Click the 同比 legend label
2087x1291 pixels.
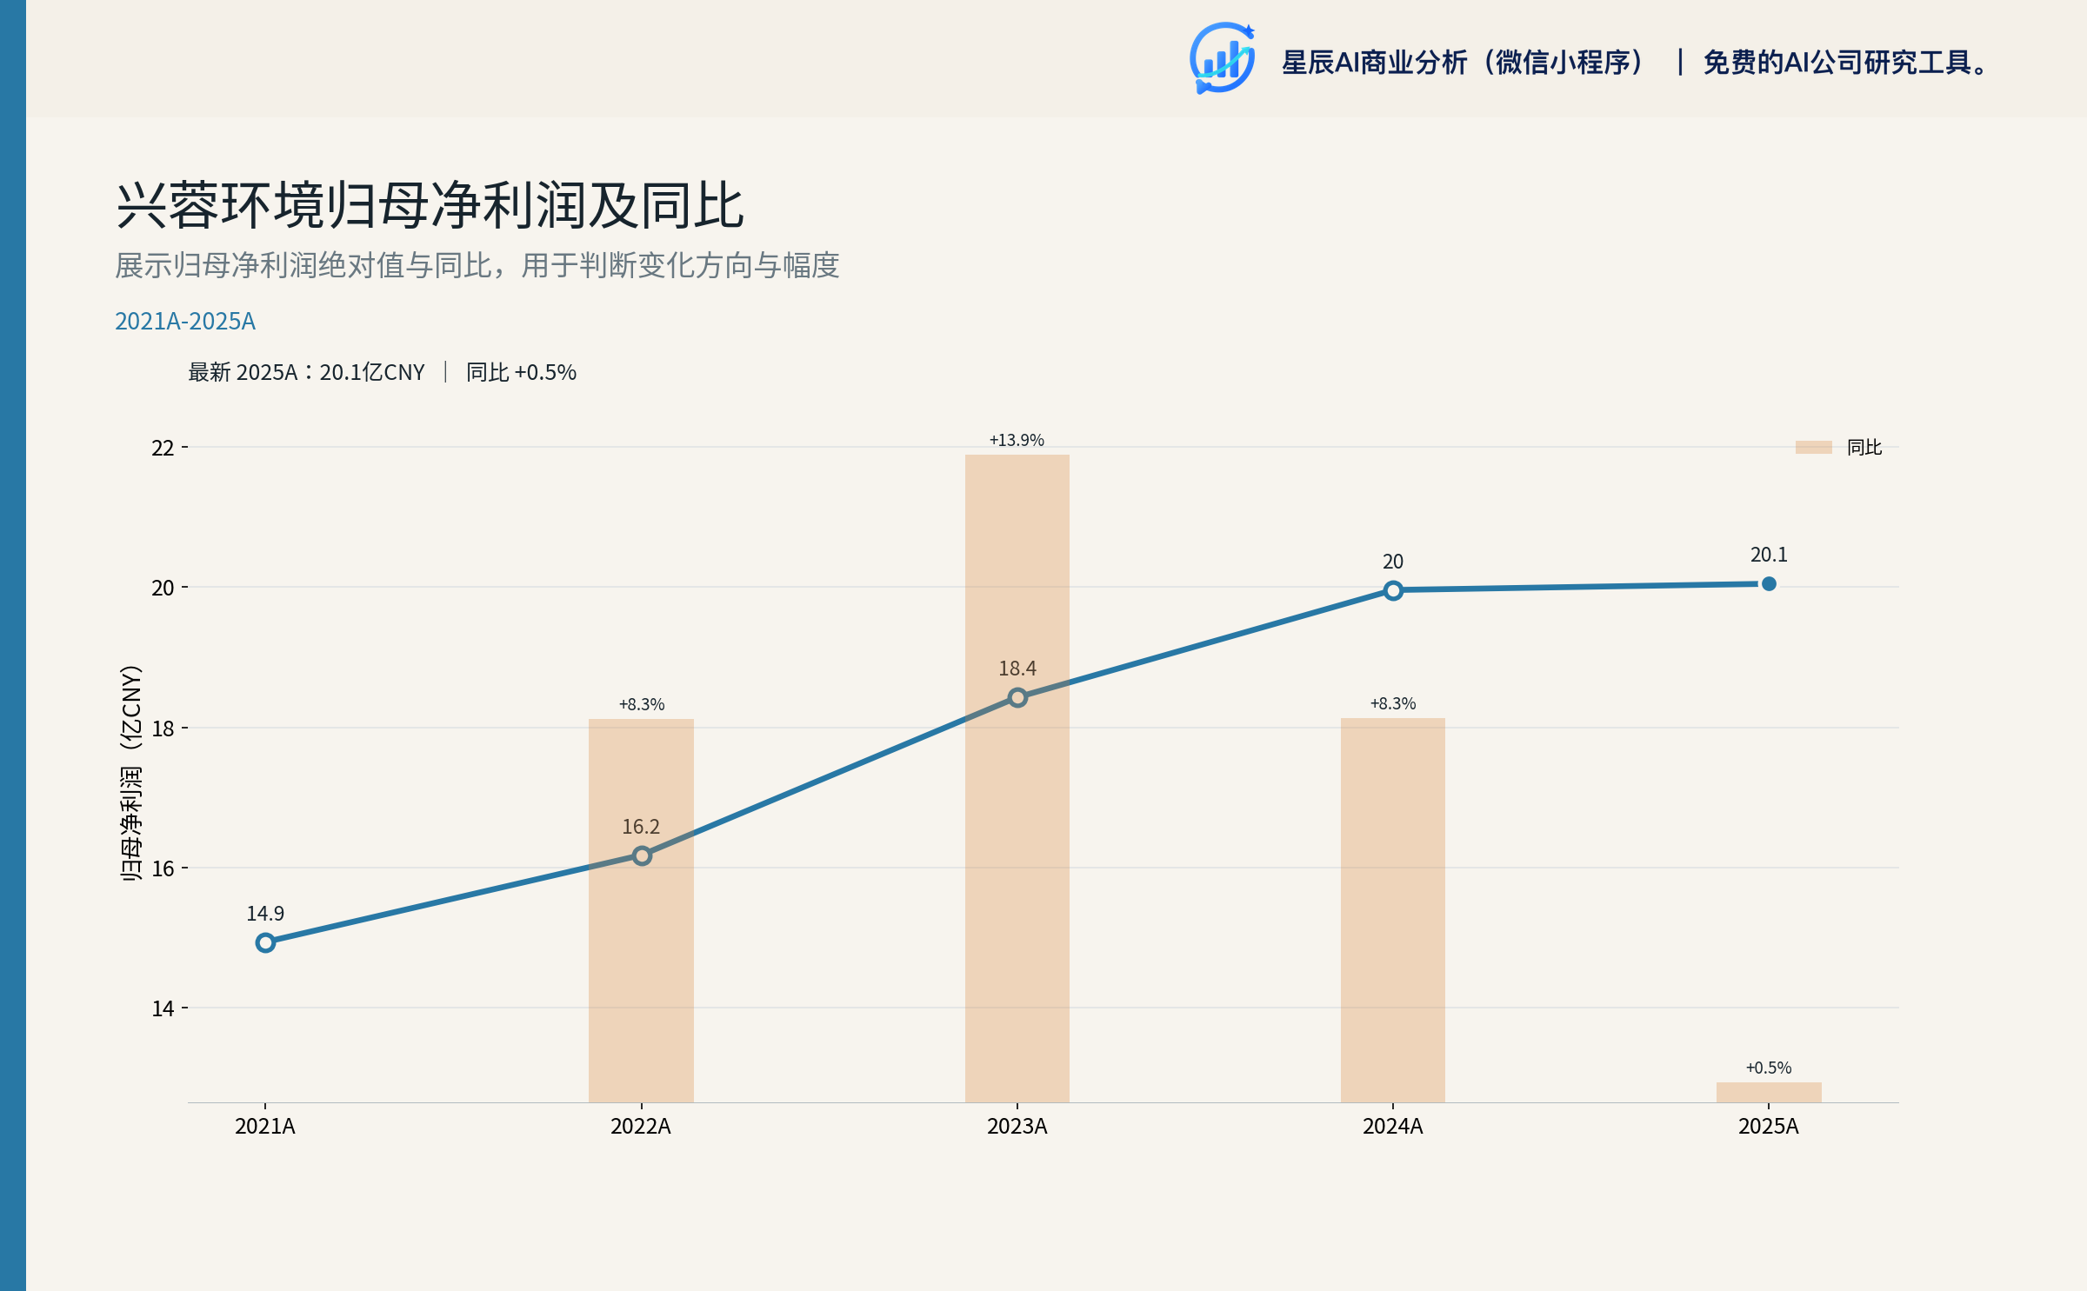(x=1864, y=447)
